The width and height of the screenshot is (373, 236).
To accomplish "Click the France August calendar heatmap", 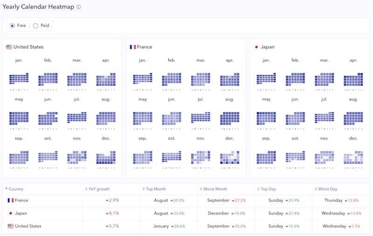I will (x=229, y=118).
